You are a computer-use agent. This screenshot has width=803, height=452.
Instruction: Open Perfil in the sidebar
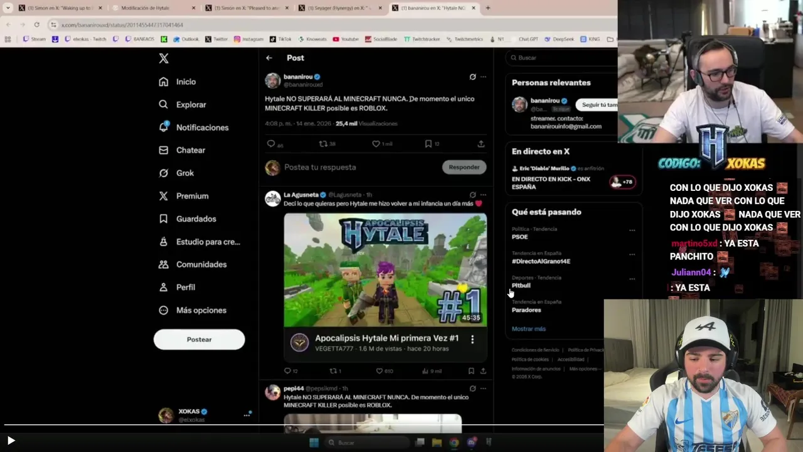coord(177,288)
